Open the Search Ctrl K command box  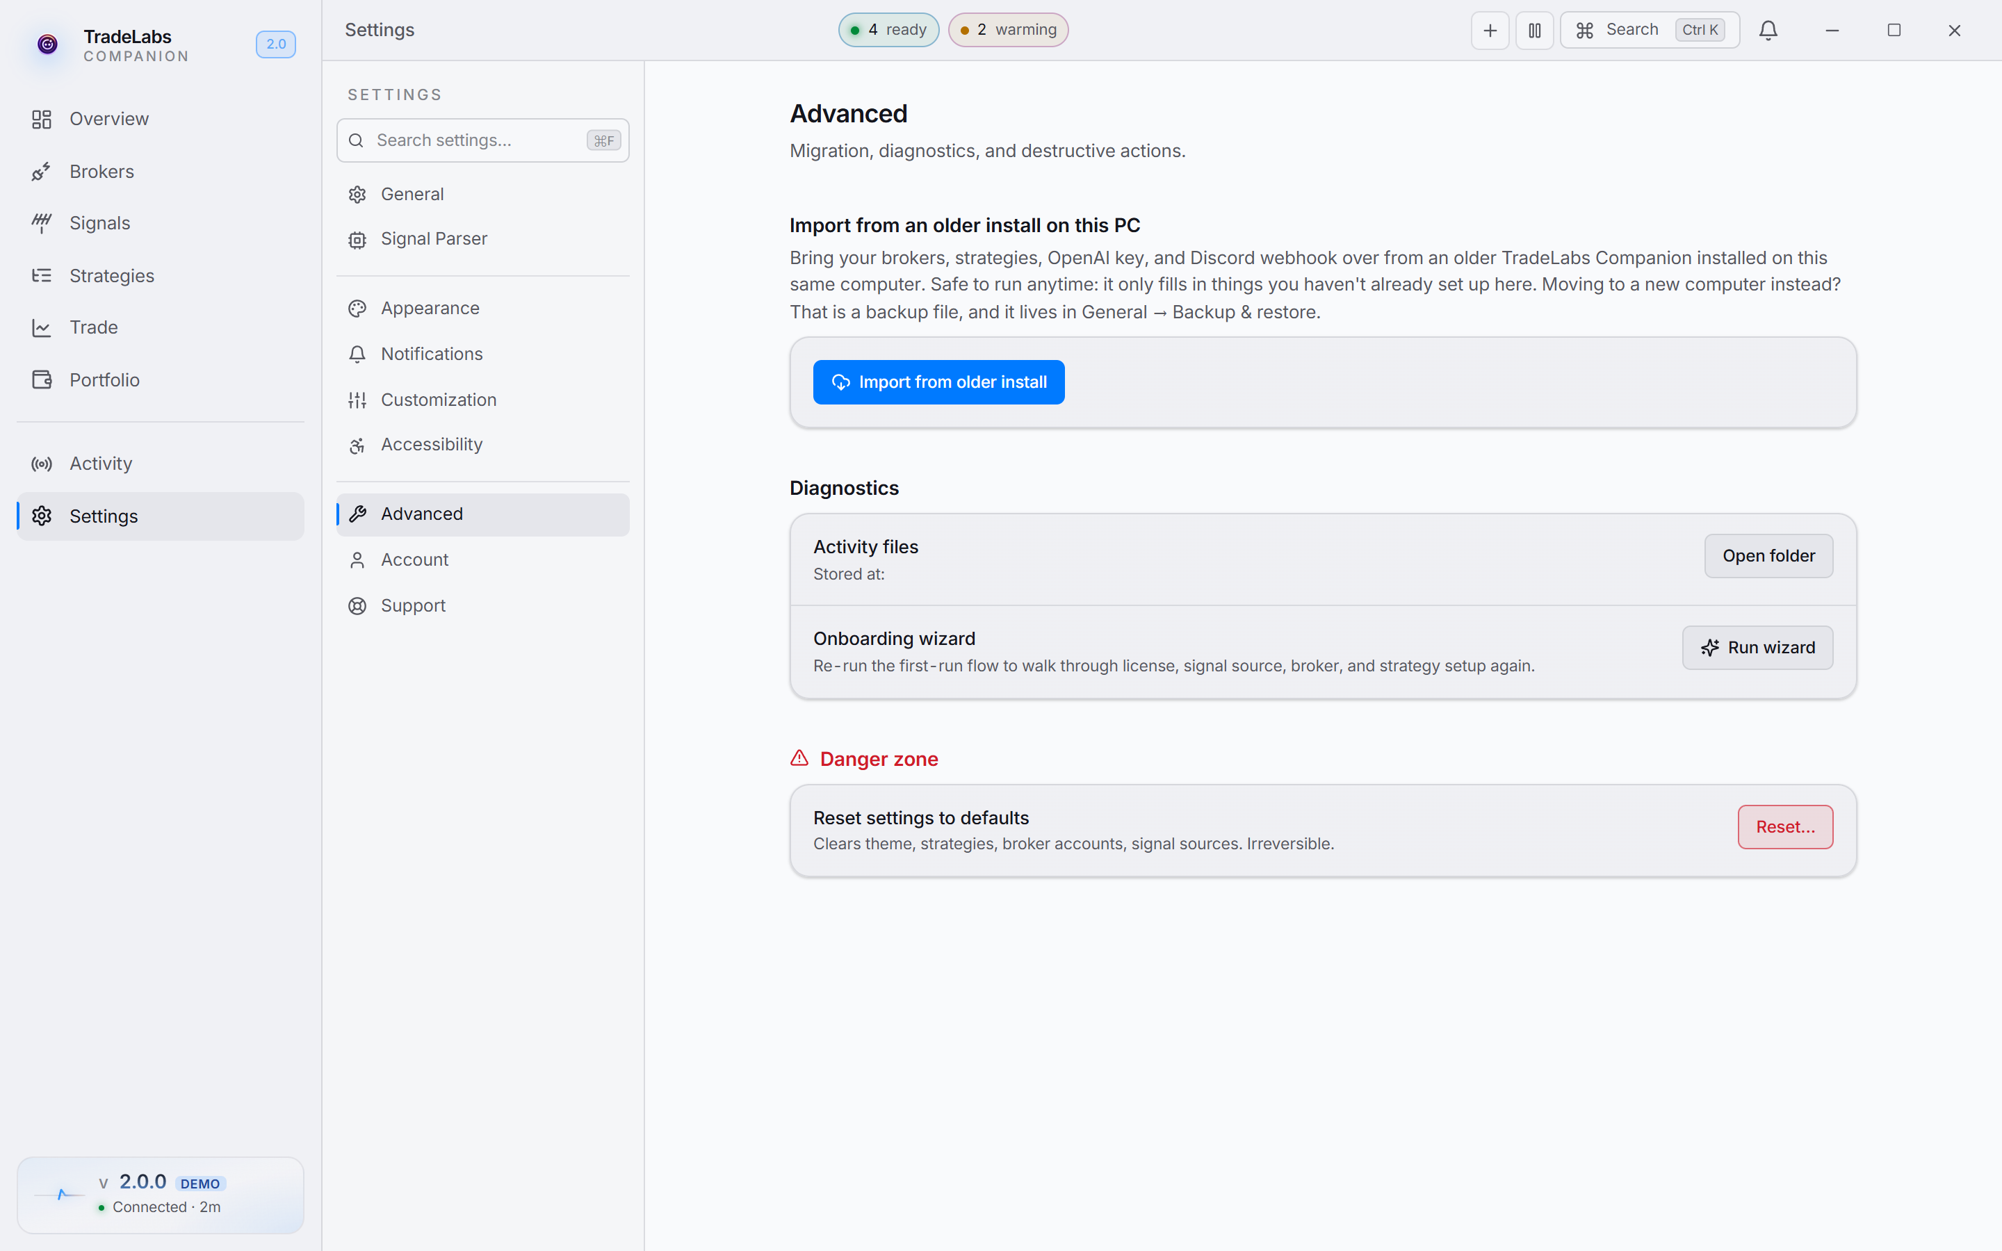[x=1650, y=31]
